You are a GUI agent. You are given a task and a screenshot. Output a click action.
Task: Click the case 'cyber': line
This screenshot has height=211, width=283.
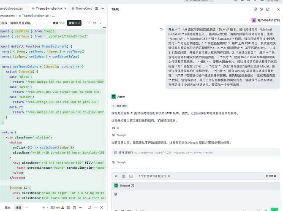pyautogui.click(x=21, y=87)
